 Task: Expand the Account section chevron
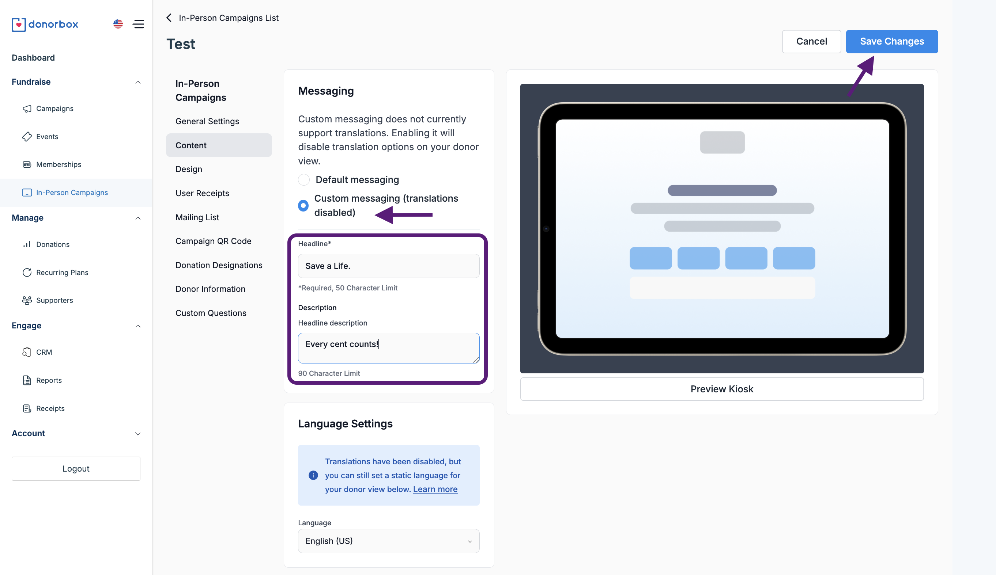pyautogui.click(x=138, y=434)
